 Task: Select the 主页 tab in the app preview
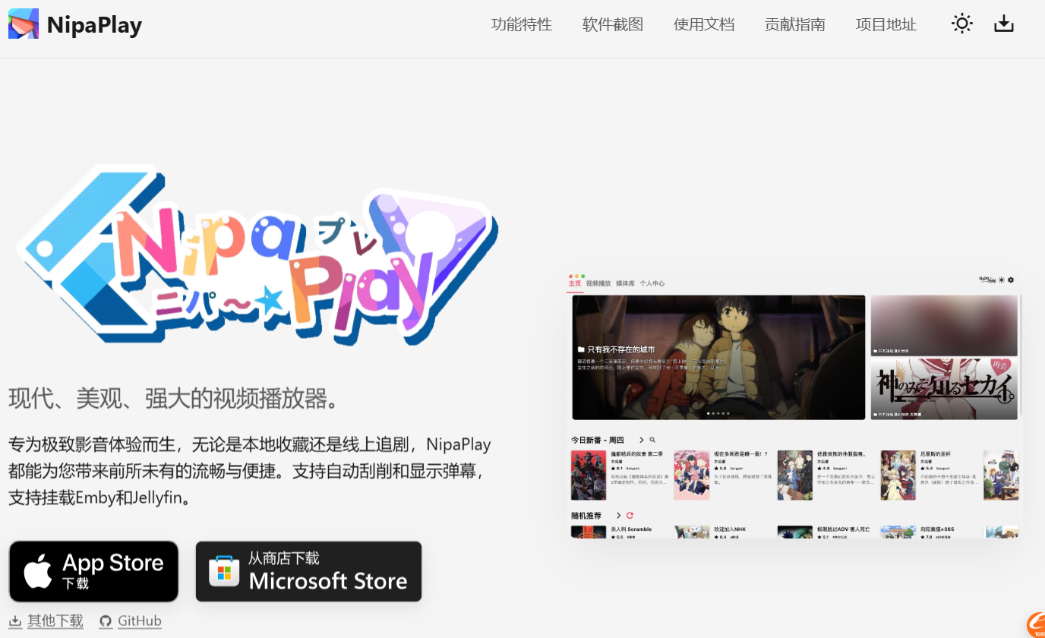[x=575, y=283]
